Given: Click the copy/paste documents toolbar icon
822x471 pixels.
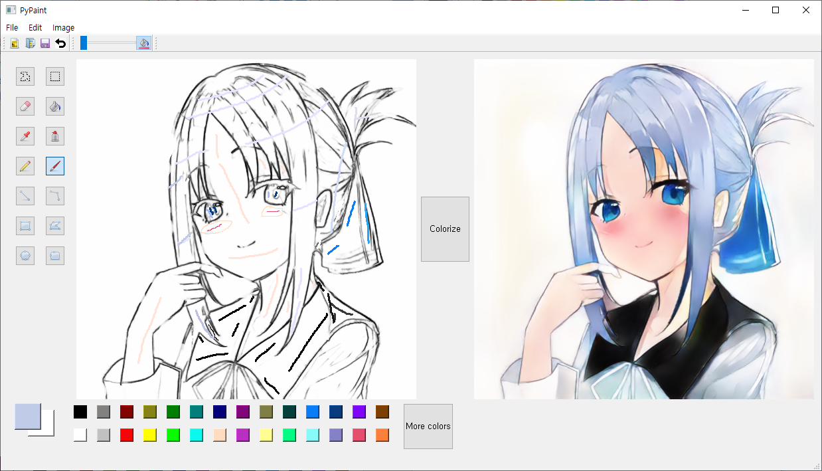Looking at the screenshot, I should [30, 43].
